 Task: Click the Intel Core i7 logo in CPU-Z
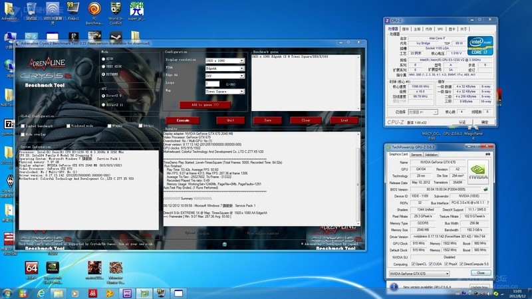click(479, 46)
